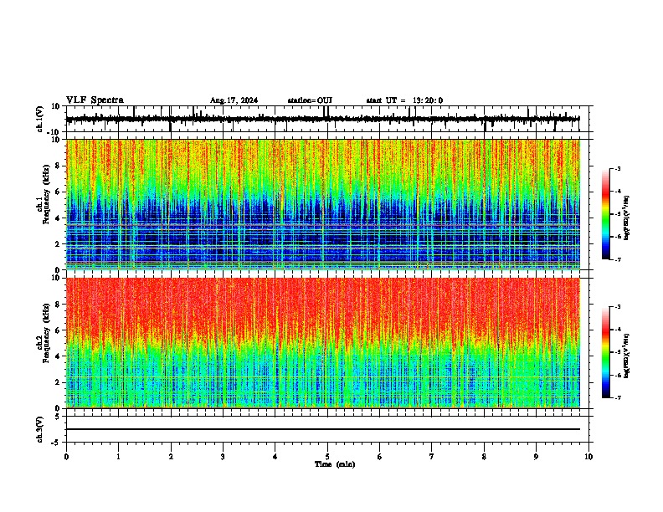The image size is (663, 512).
Task: Click the "6" kHz tick on ch.1 spectrogram axis
Action: click(x=59, y=192)
